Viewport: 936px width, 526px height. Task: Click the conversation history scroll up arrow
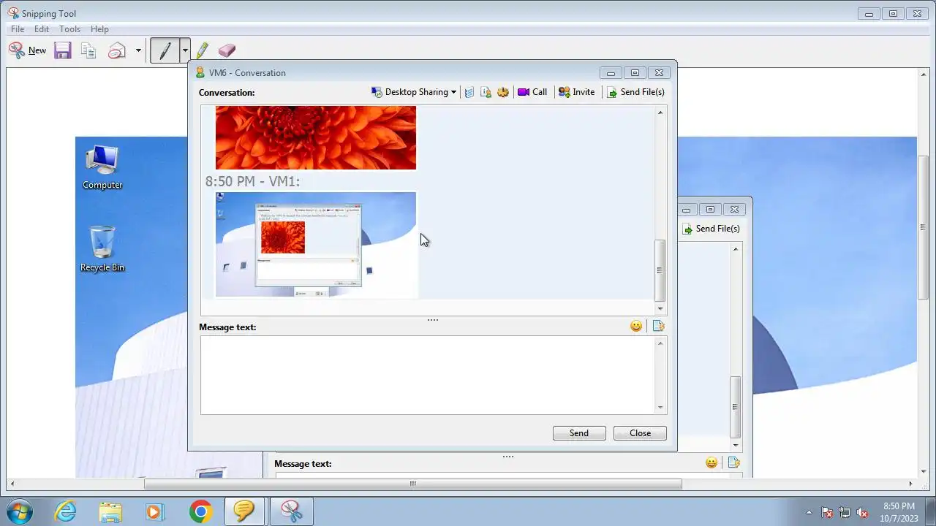(660, 113)
